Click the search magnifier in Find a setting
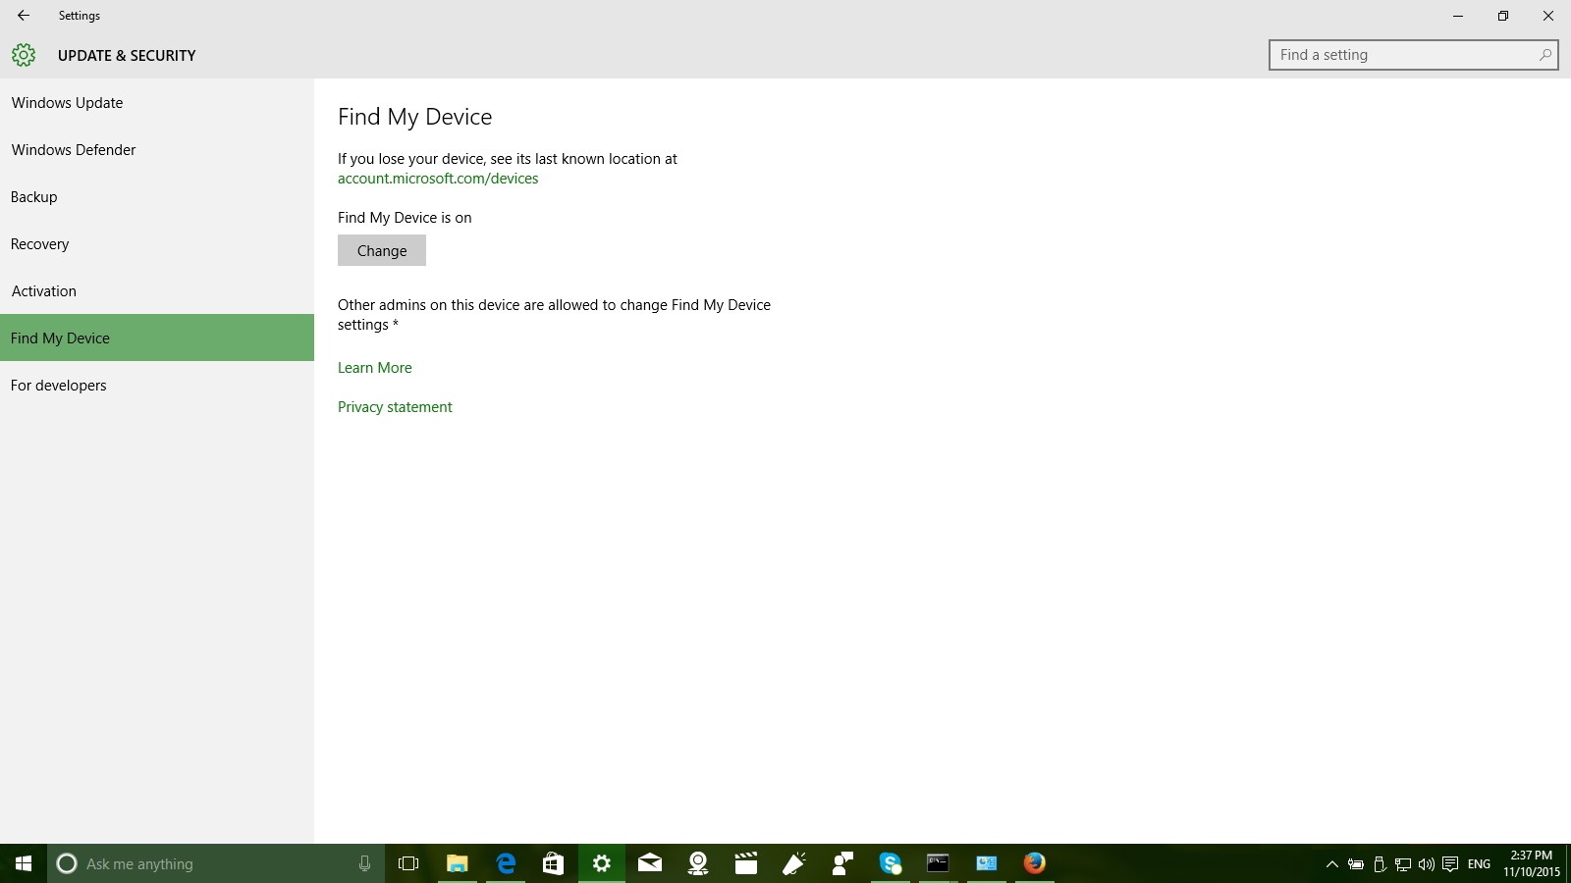This screenshot has width=1571, height=883. pyautogui.click(x=1544, y=55)
